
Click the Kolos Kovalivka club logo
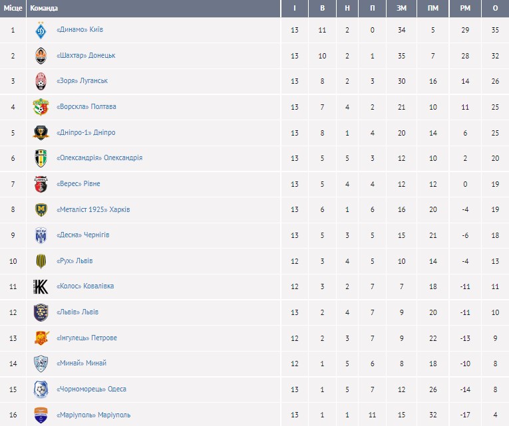tap(41, 286)
